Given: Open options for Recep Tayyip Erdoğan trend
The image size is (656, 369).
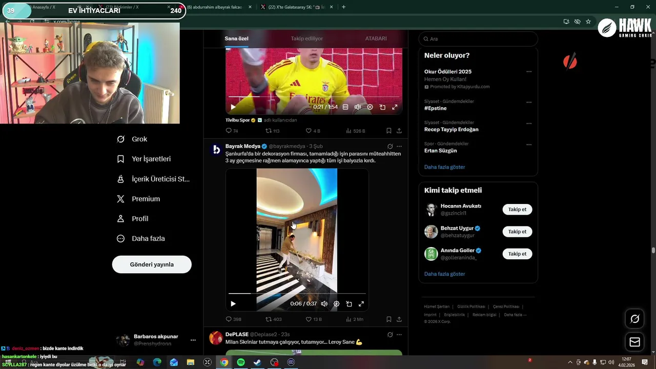Looking at the screenshot, I should click(x=529, y=124).
